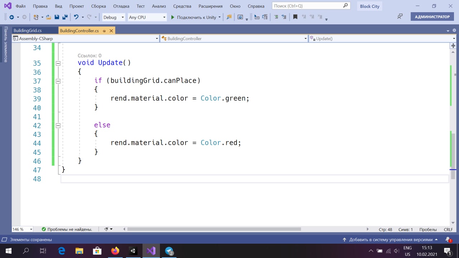Screen dimensions: 459x258
Task: Open the Update() member dropdown
Action: [382, 38]
